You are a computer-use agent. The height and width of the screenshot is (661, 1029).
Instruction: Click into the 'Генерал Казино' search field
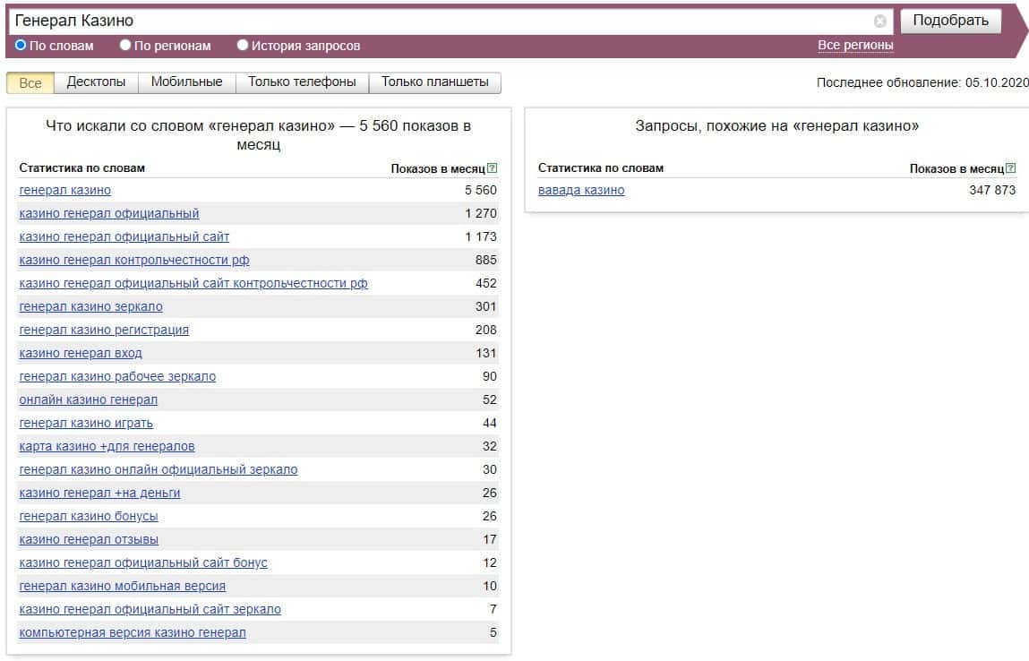click(x=439, y=21)
